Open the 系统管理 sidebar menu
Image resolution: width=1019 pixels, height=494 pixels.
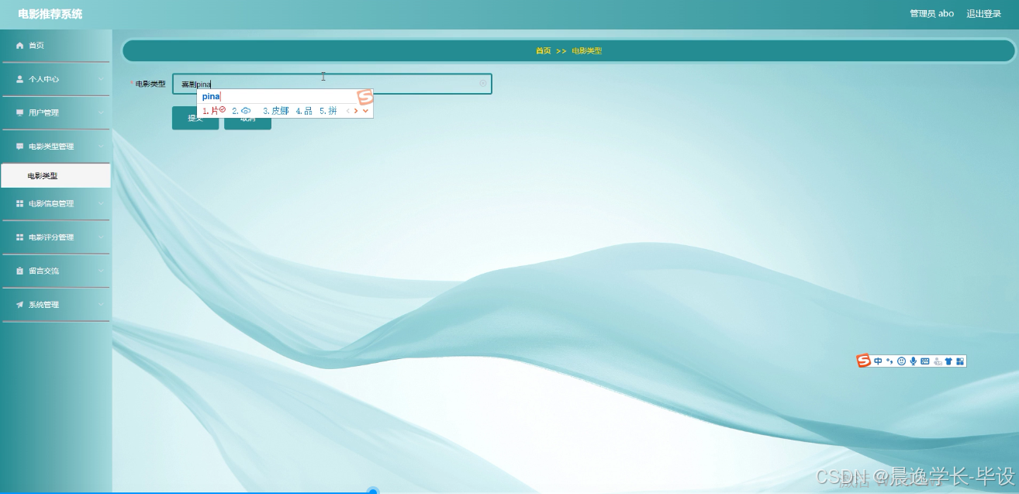point(55,305)
